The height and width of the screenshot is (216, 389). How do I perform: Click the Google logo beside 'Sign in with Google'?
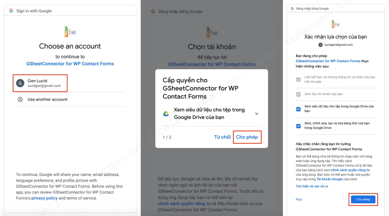11,10
